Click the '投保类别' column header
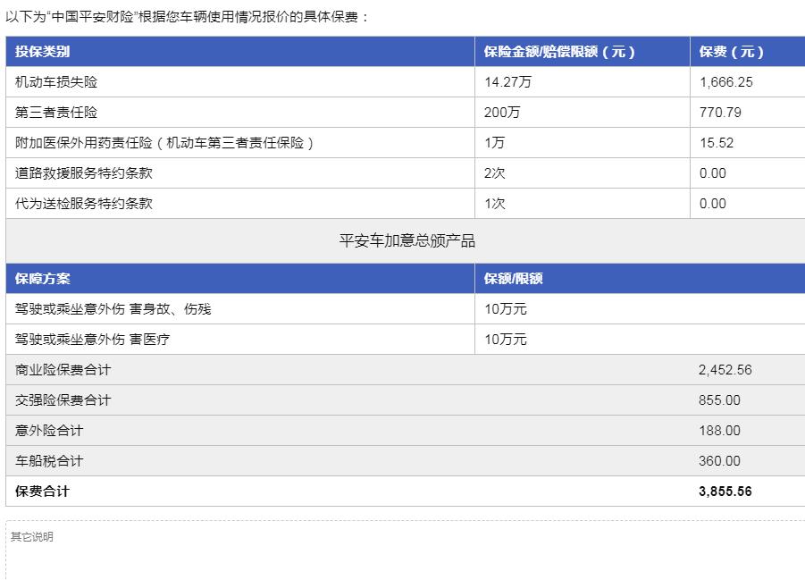 coord(42,51)
